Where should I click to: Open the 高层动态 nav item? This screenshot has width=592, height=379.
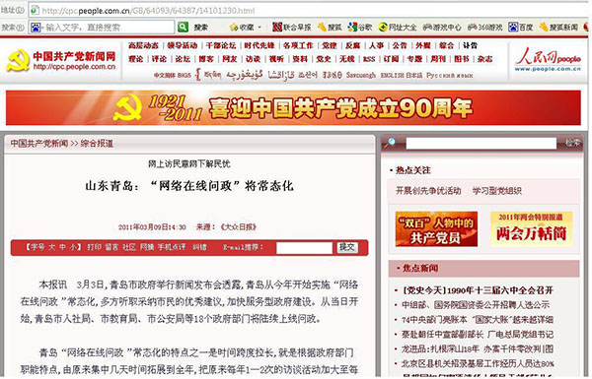point(143,45)
